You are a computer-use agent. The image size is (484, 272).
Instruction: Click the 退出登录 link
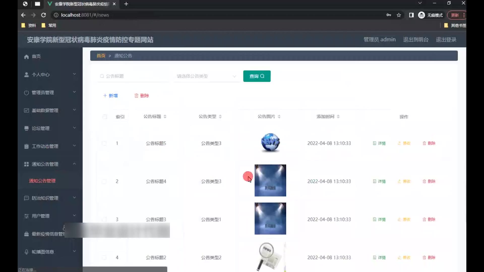point(446,40)
